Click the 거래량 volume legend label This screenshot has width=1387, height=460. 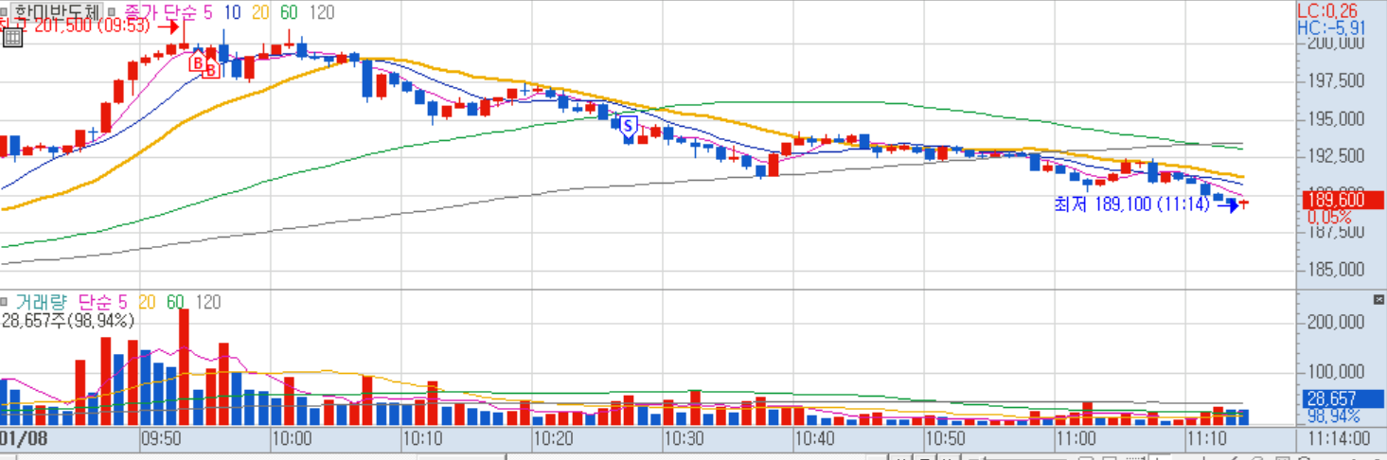coord(42,302)
